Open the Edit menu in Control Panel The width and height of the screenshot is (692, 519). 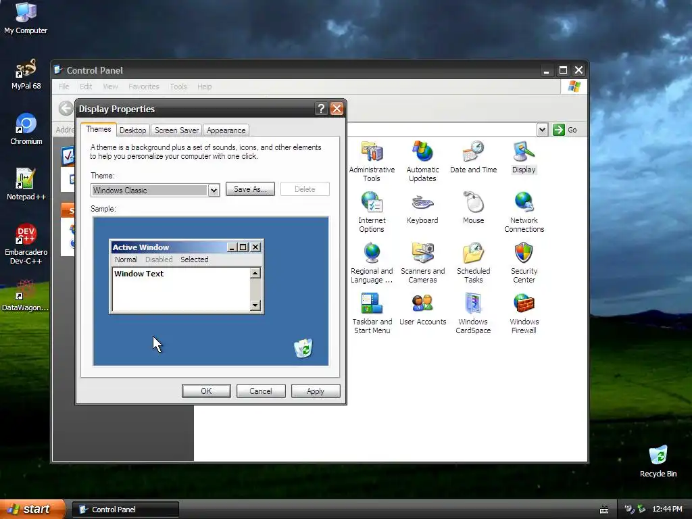86,86
